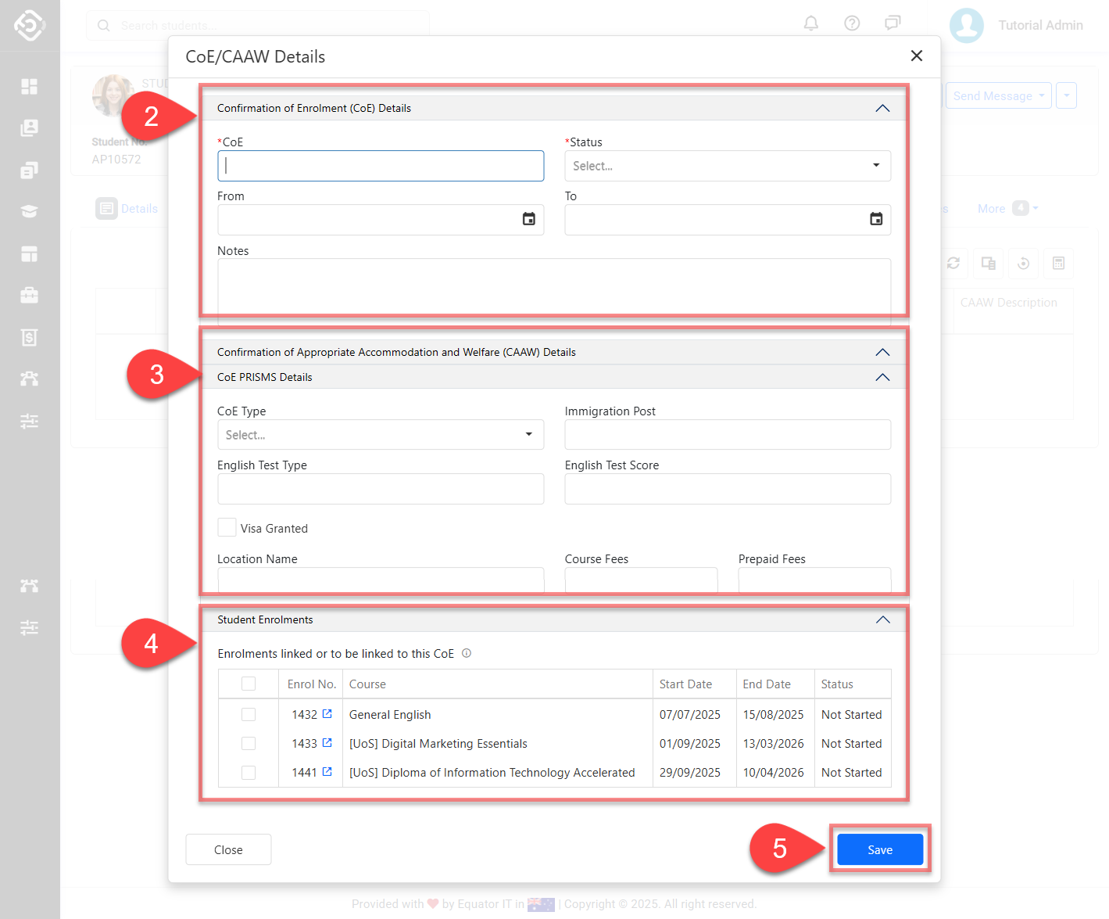Image resolution: width=1109 pixels, height=919 pixels.
Task: Click the Immigration Post input field
Action: [727, 435]
